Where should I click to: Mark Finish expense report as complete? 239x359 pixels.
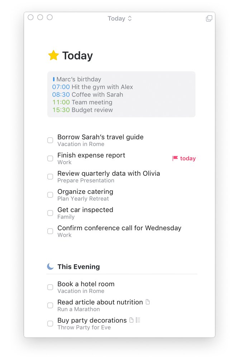point(50,158)
